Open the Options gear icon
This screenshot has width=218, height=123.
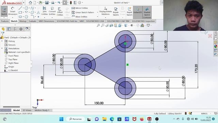[x=79, y=2]
